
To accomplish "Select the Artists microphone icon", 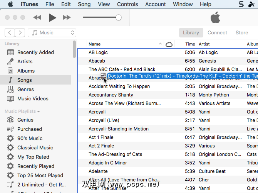I will click(x=10, y=62).
